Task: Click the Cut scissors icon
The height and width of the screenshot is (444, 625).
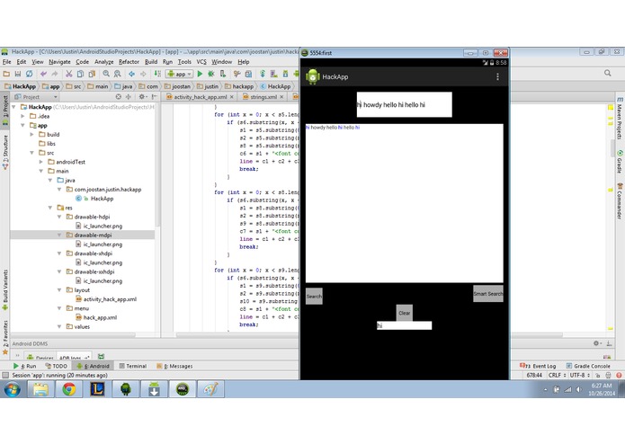Action: pyautogui.click(x=69, y=74)
